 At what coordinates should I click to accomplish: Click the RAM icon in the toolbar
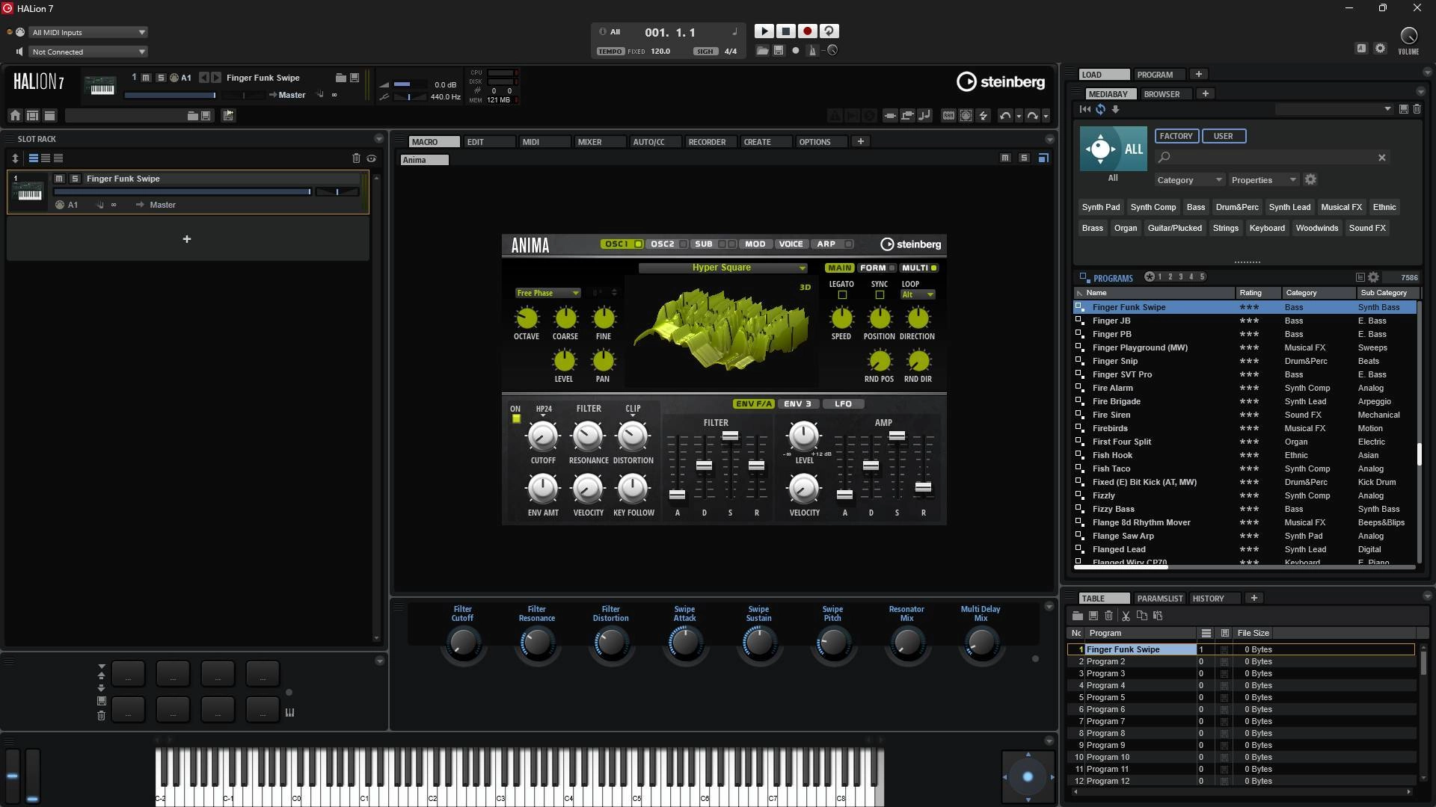pyautogui.click(x=948, y=115)
